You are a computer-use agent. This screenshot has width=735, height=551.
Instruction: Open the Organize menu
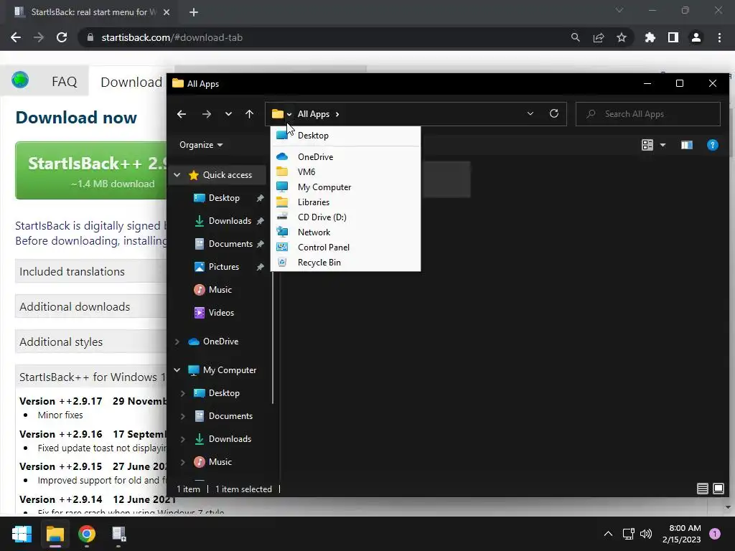(x=201, y=145)
